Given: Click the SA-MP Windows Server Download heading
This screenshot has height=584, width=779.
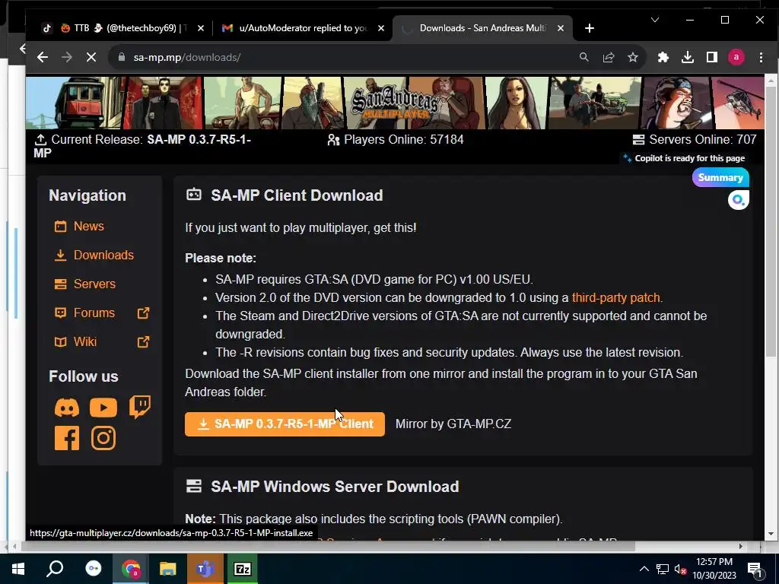Looking at the screenshot, I should 335,487.
